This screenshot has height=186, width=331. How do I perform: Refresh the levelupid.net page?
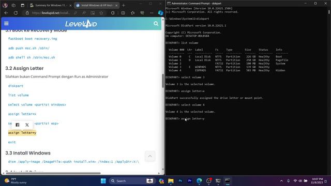click(16, 13)
